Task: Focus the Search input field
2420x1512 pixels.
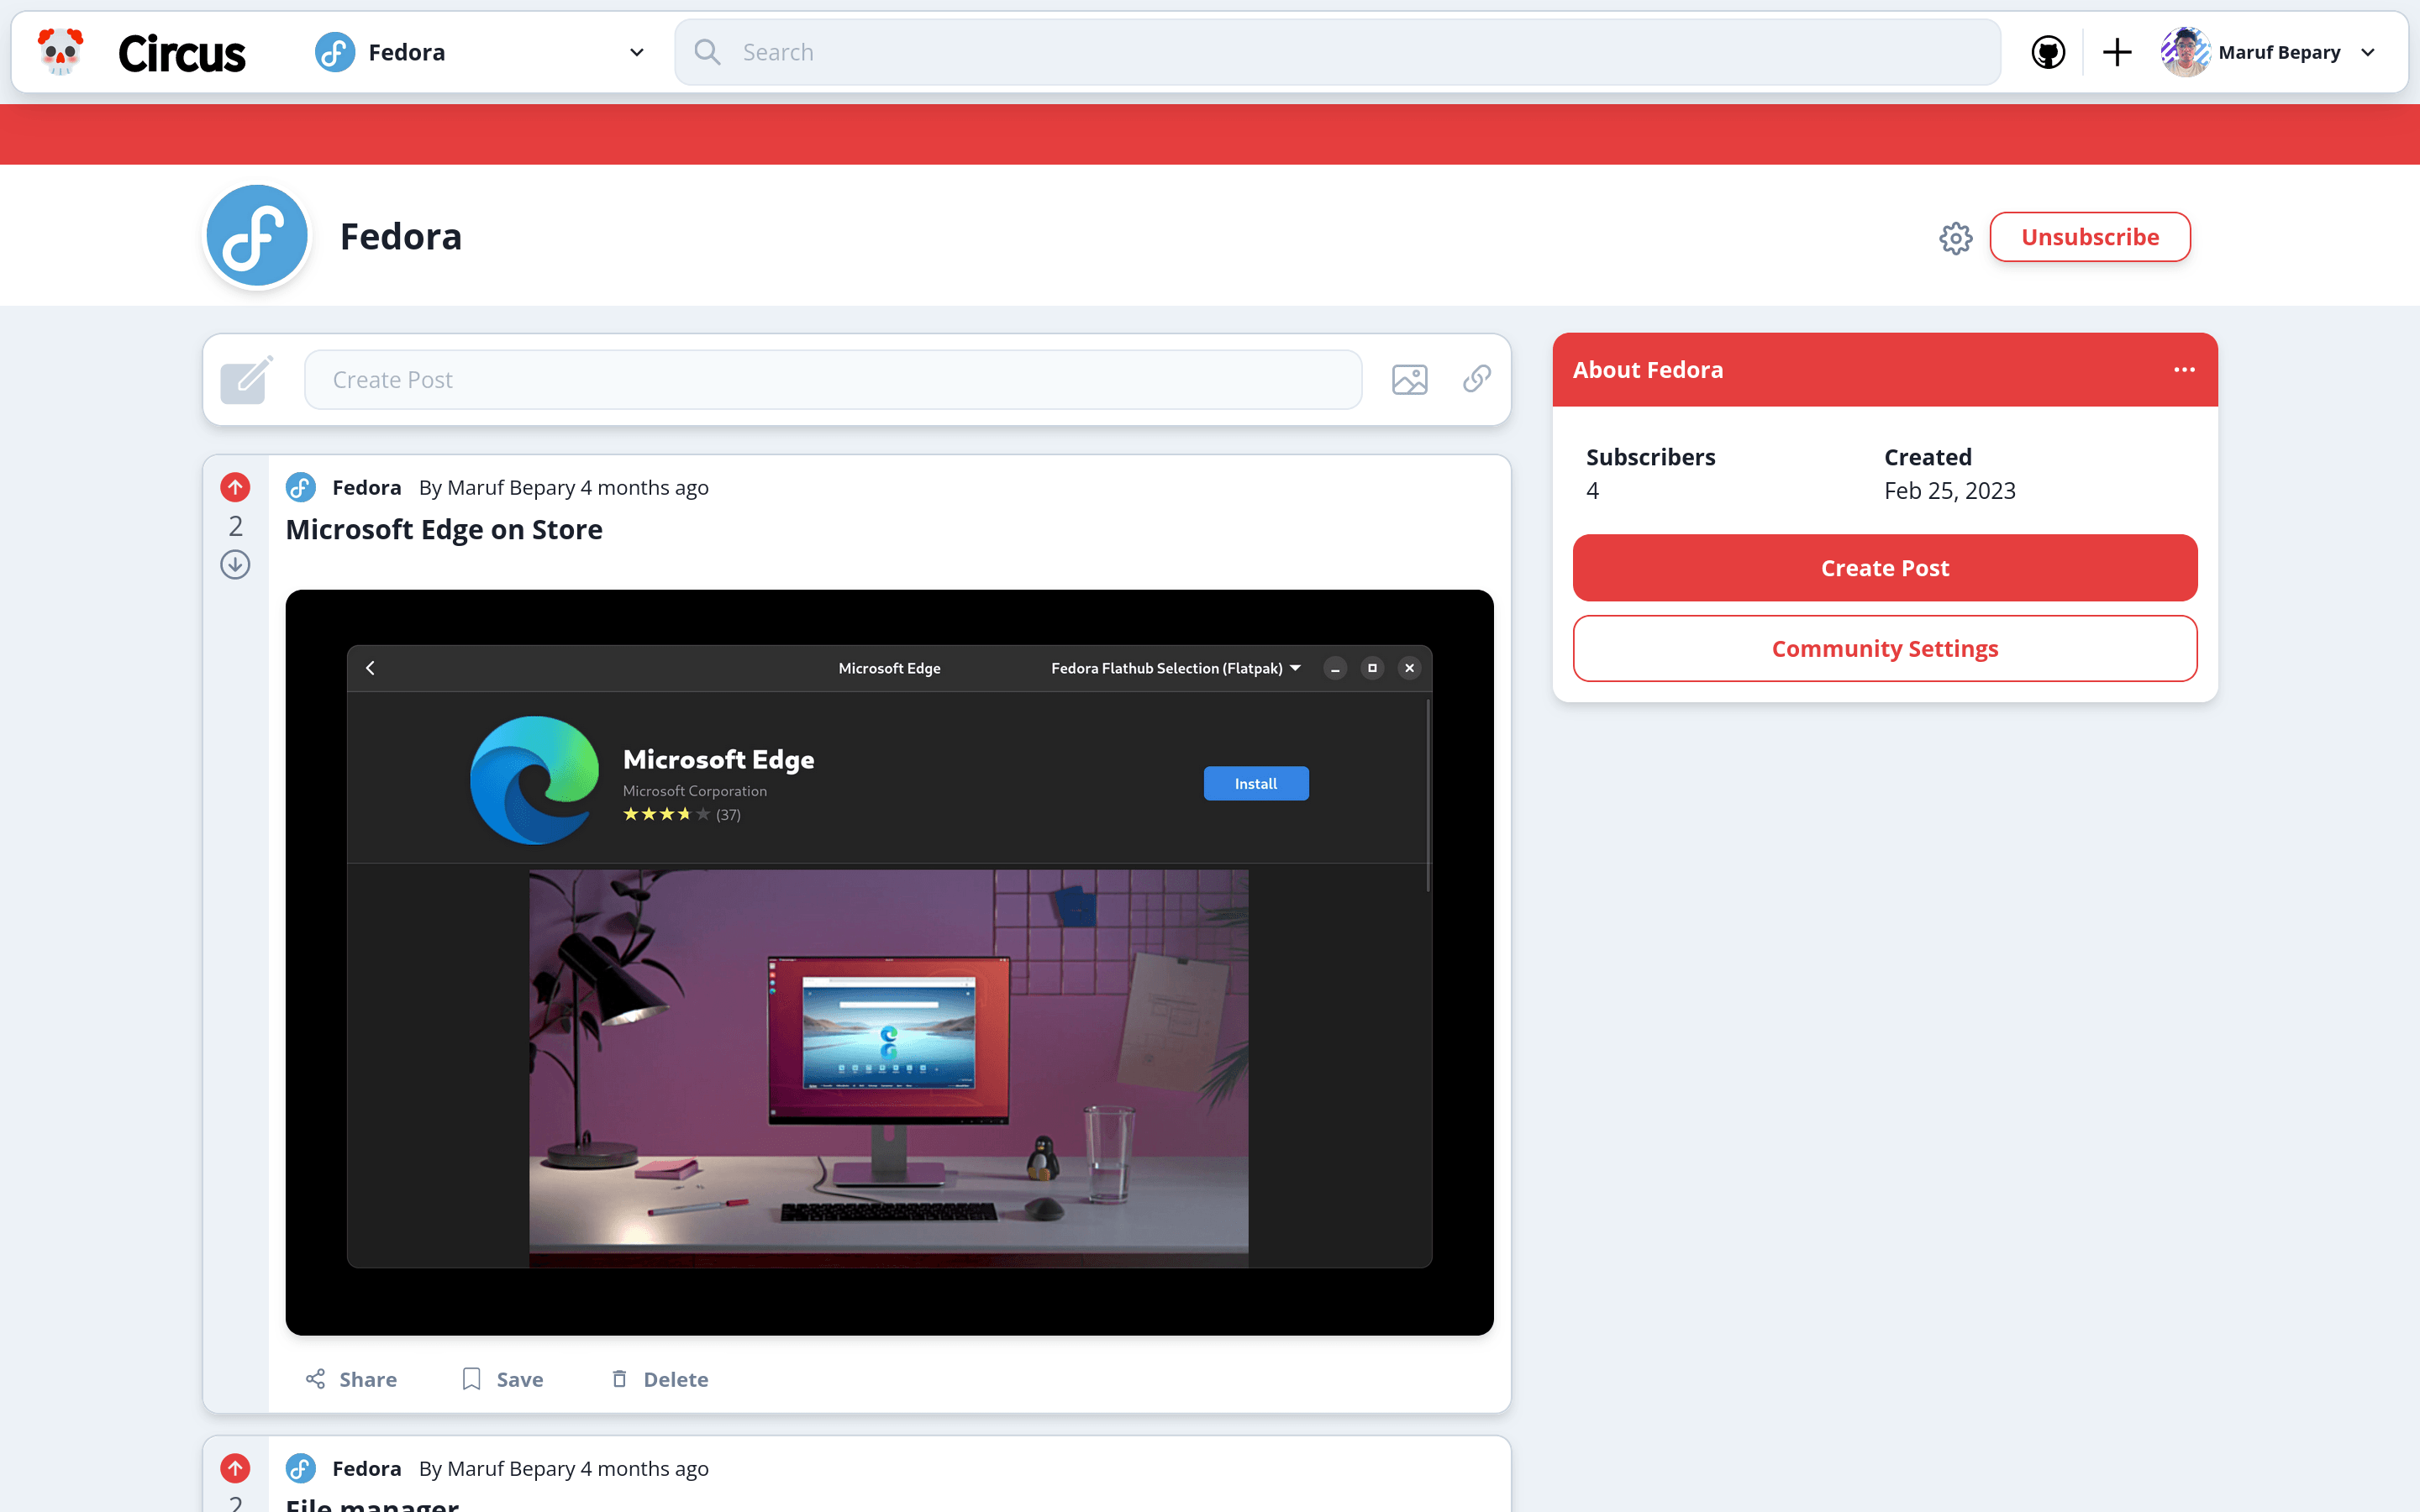Action: click(x=1337, y=52)
